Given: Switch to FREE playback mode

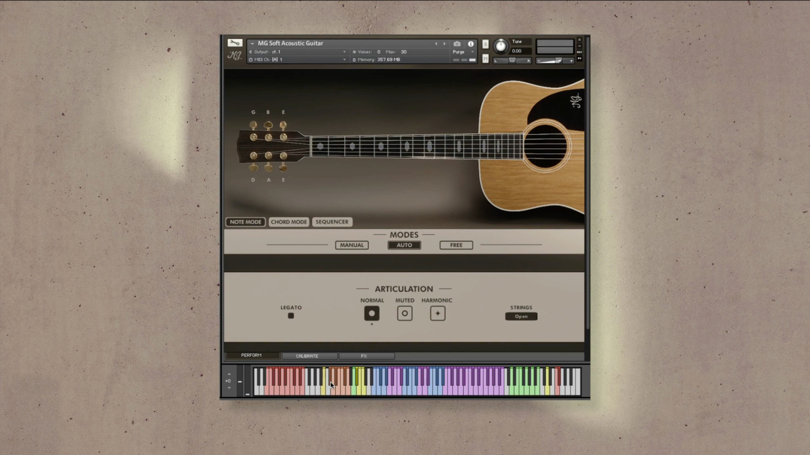Looking at the screenshot, I should point(456,245).
